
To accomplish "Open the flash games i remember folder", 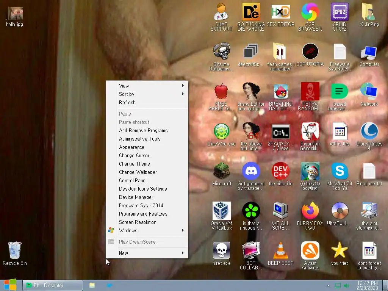I will click(280, 57).
